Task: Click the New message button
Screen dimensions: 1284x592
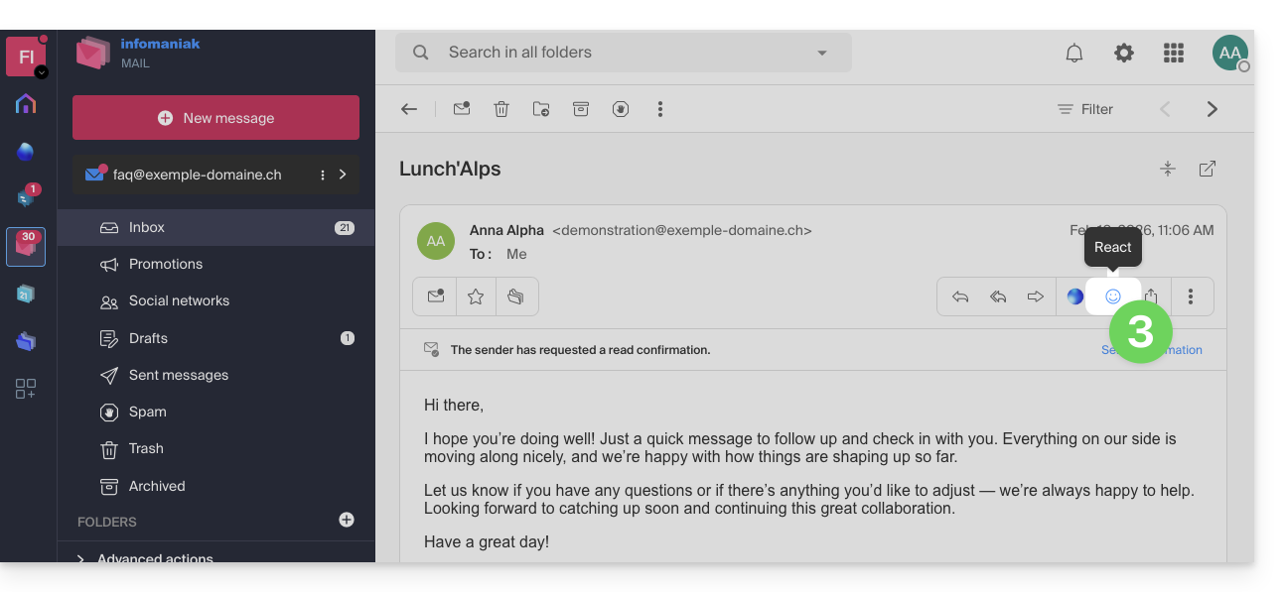Action: pos(215,118)
